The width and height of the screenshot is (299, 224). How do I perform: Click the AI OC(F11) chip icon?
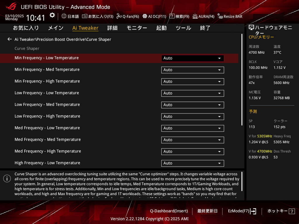click(145, 16)
